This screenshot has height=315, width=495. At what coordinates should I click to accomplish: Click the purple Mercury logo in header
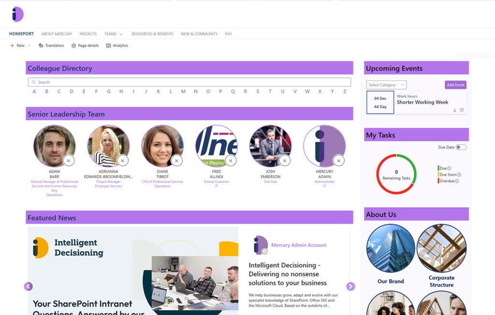pos(18,14)
